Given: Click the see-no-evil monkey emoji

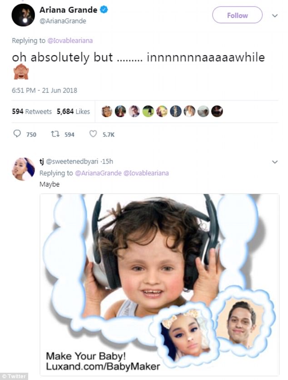Looking at the screenshot, I should pos(21,72).
